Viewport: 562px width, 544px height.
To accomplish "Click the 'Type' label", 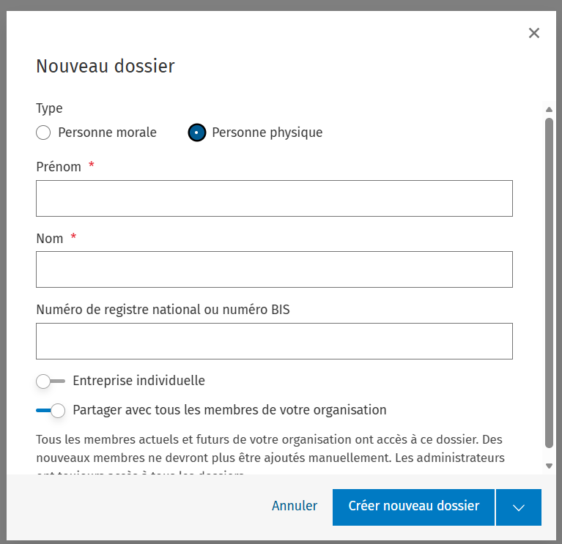I will 50,108.
